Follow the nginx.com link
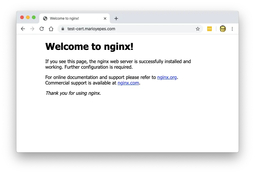This screenshot has width=255, height=174. pyautogui.click(x=128, y=83)
